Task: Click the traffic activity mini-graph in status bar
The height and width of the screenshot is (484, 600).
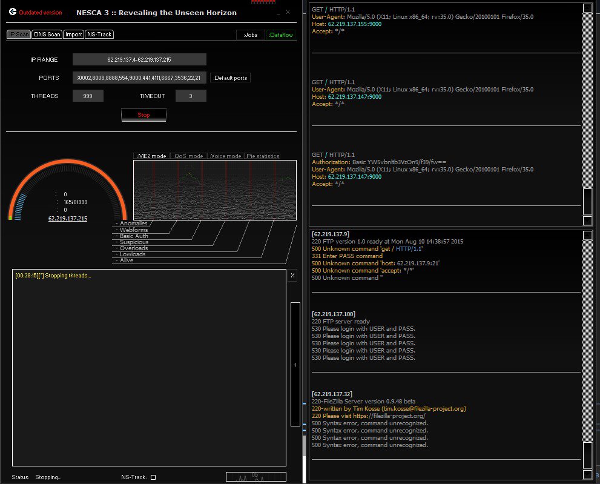Action: click(255, 477)
